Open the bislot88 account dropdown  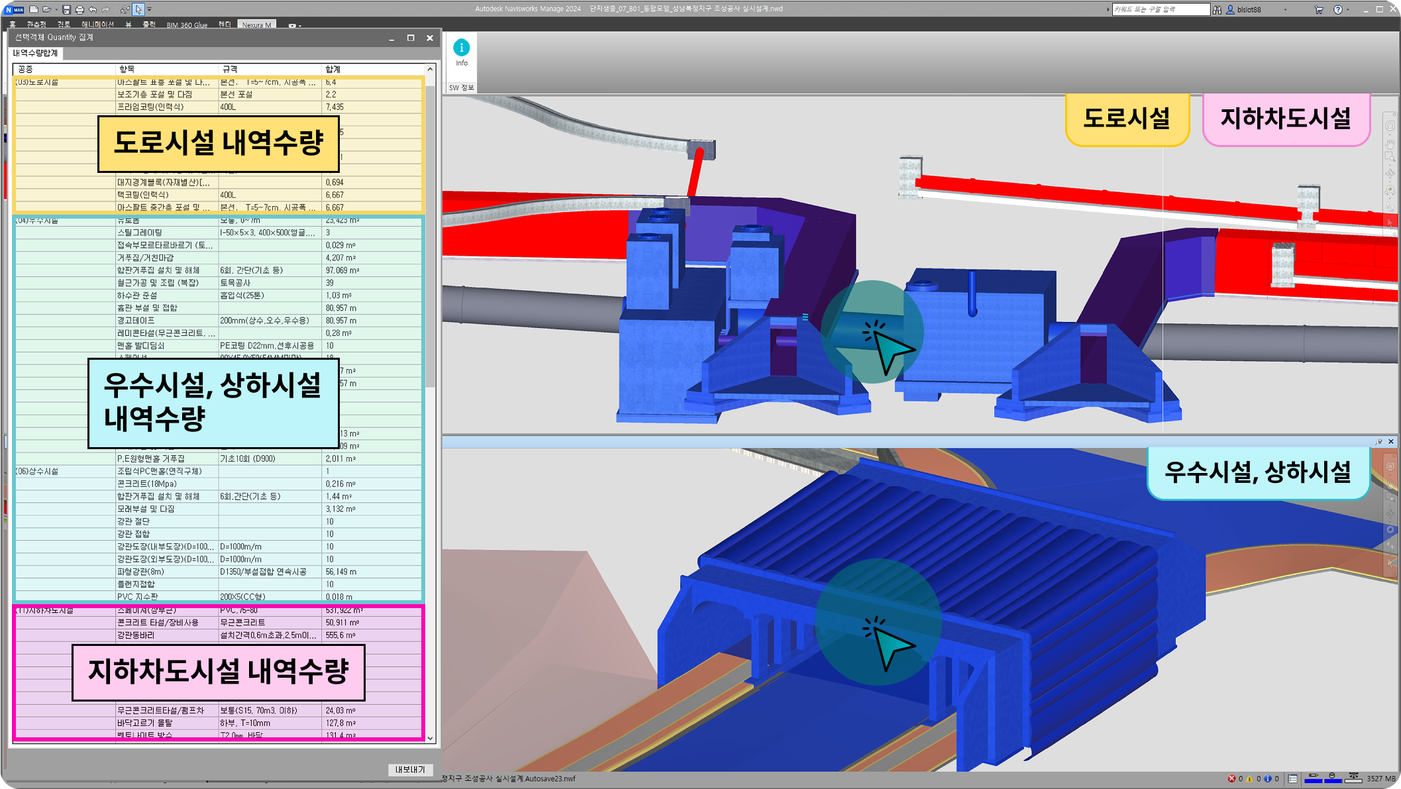tap(1286, 9)
